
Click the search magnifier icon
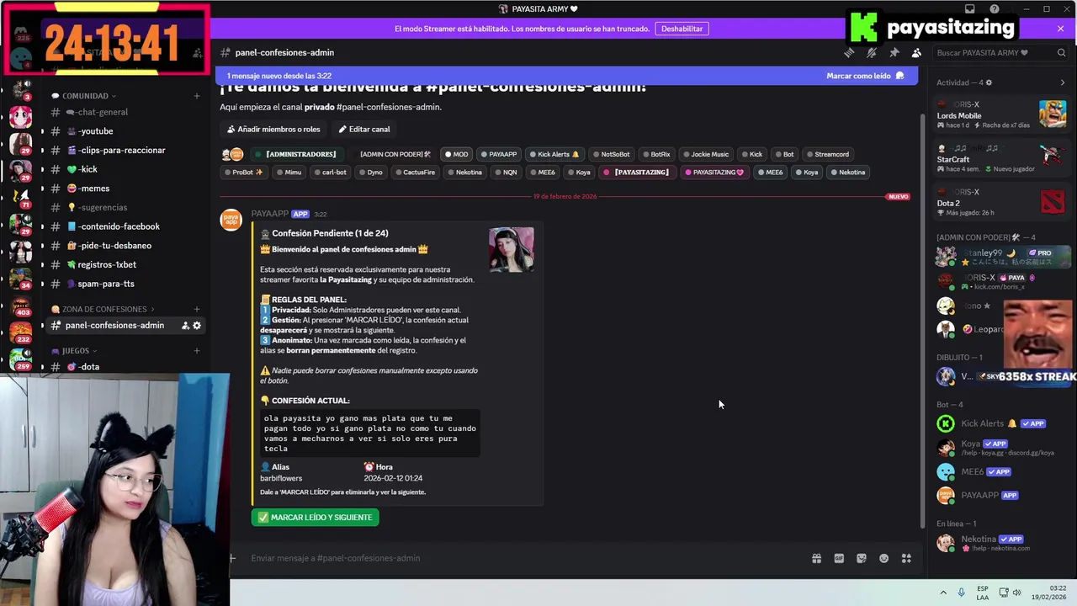pos(1061,52)
